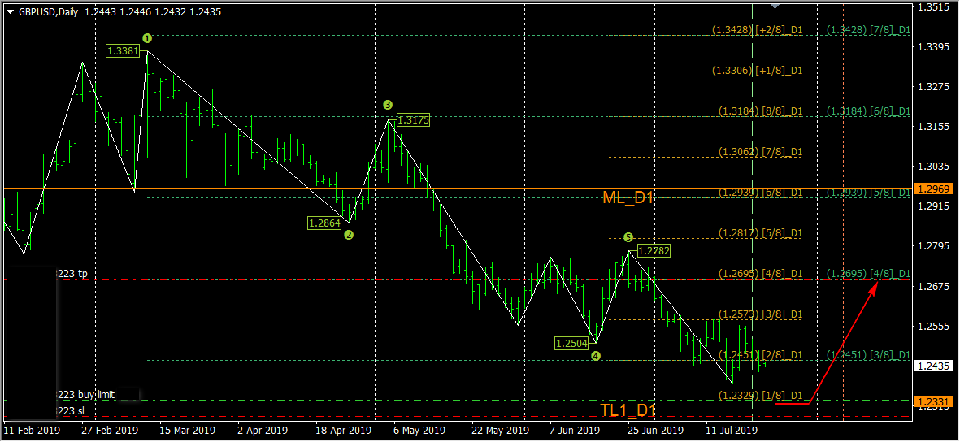Click 1.3035 on the price scale
Screen dimensions: 960x442
933,167
